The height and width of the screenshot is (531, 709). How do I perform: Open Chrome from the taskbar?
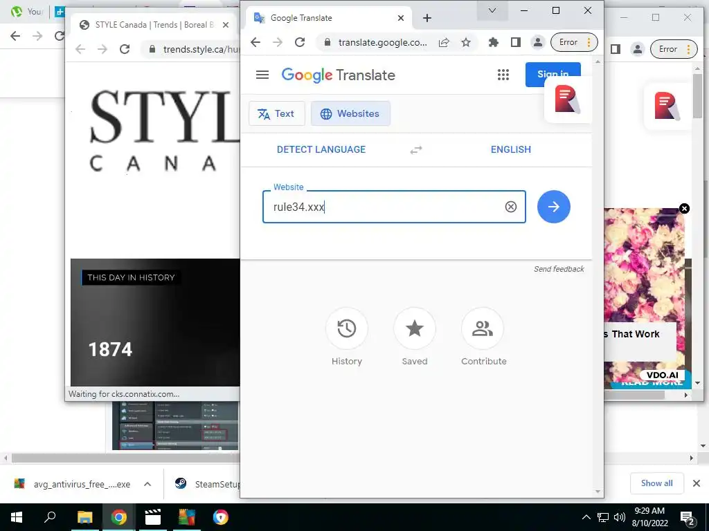(x=119, y=517)
